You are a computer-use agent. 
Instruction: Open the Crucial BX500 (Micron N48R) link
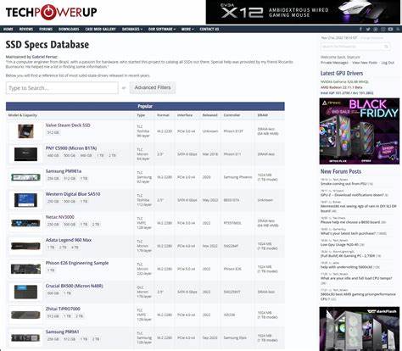tap(75, 286)
